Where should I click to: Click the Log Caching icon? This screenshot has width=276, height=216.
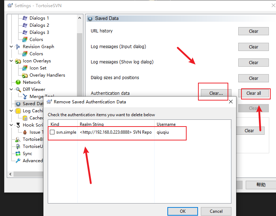point(18,111)
